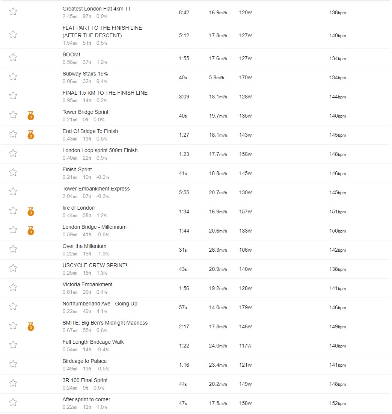The image size is (392, 414).
Task: Click the fire of London medal icon
Action: coord(31,212)
